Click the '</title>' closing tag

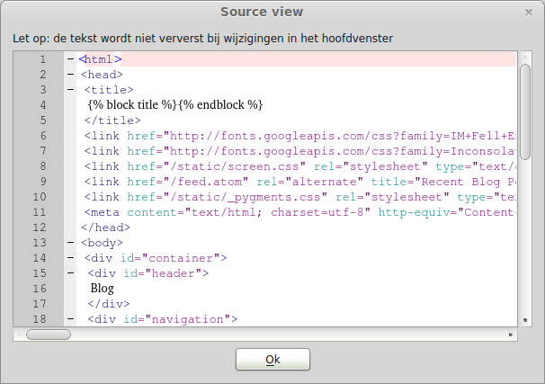click(x=112, y=121)
